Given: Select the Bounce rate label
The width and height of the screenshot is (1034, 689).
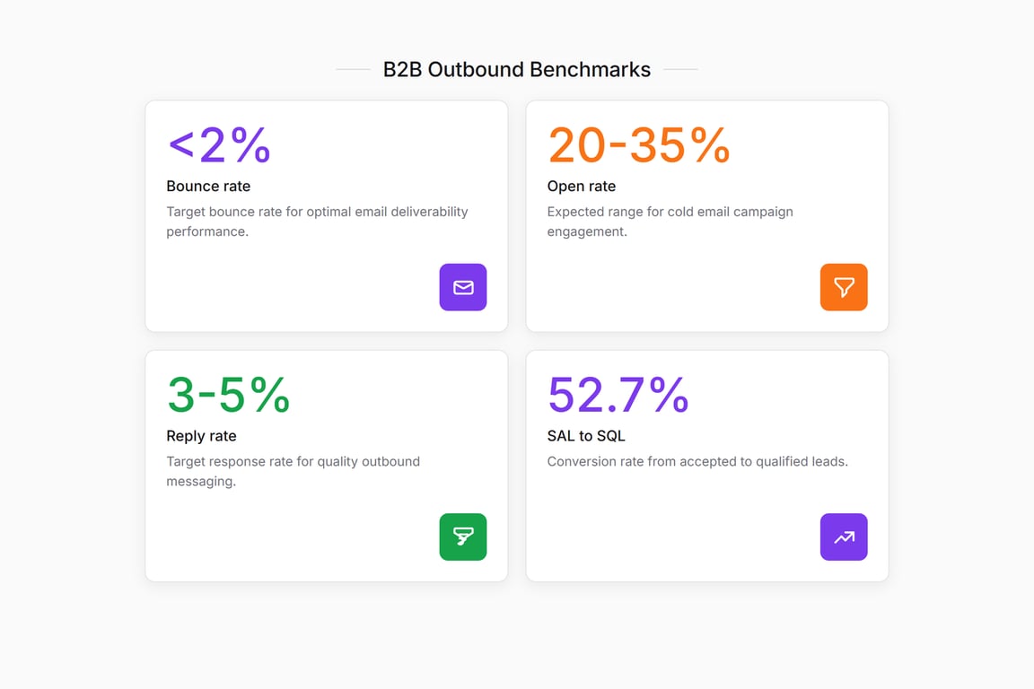Looking at the screenshot, I should (208, 186).
